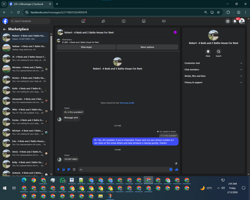Viewport: 250px width, 200px height.
Task: Click the View buyer button
Action: point(86,47)
